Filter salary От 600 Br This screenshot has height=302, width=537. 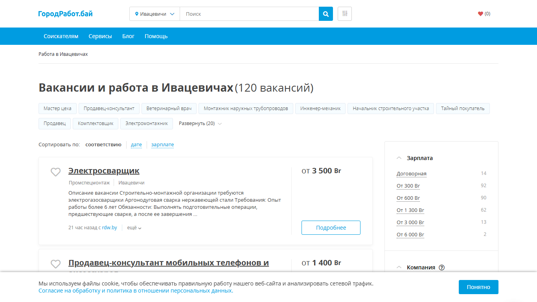pos(408,198)
